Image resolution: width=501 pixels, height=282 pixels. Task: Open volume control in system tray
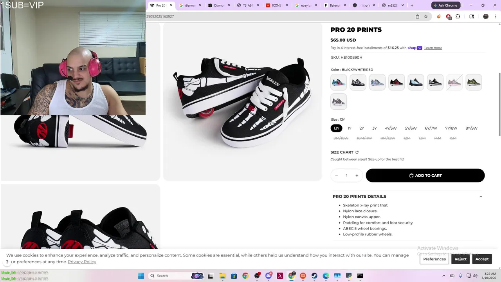(475, 276)
